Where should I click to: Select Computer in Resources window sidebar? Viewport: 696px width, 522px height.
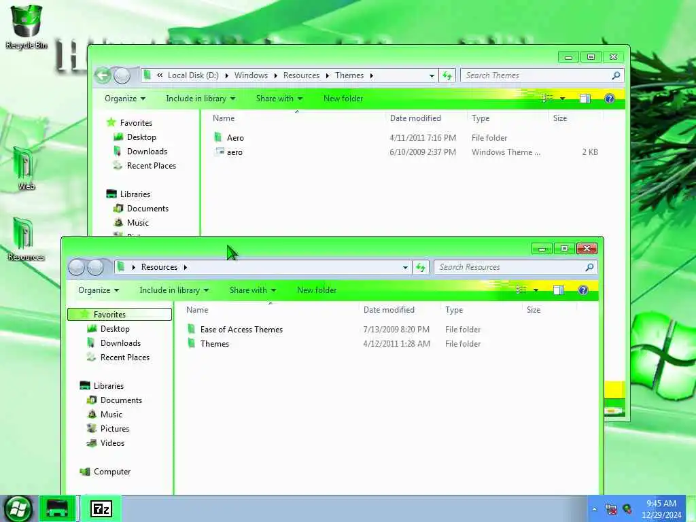pyautogui.click(x=105, y=472)
